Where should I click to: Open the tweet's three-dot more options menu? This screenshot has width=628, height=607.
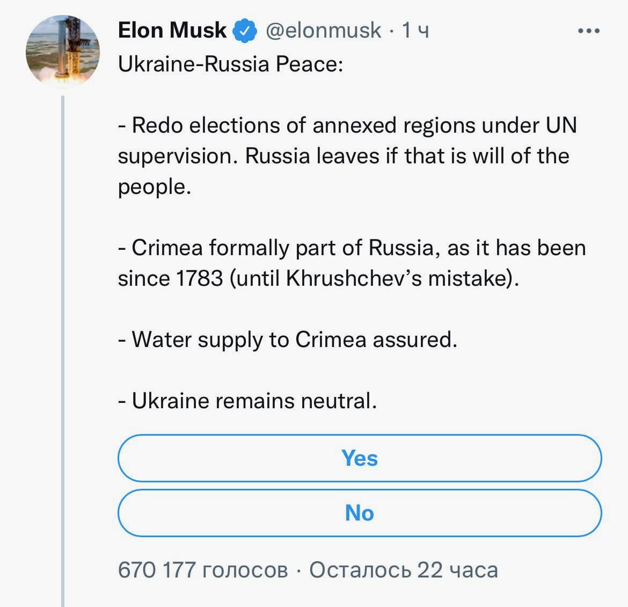point(589,31)
